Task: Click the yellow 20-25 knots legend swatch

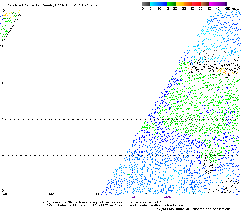Action: click(180, 4)
